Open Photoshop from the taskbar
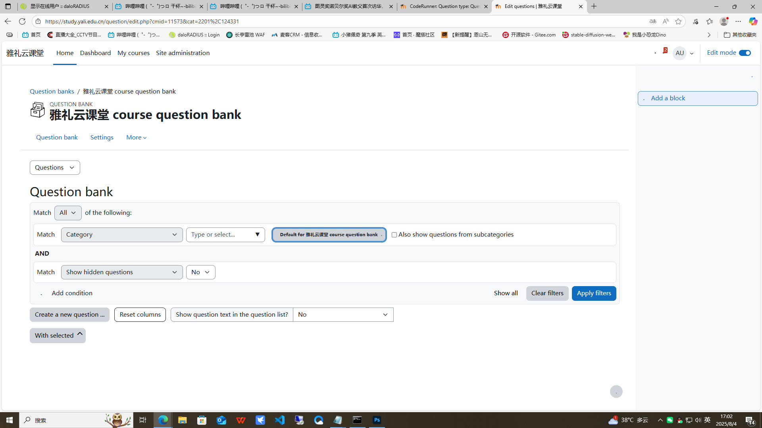This screenshot has width=762, height=428. point(377,420)
